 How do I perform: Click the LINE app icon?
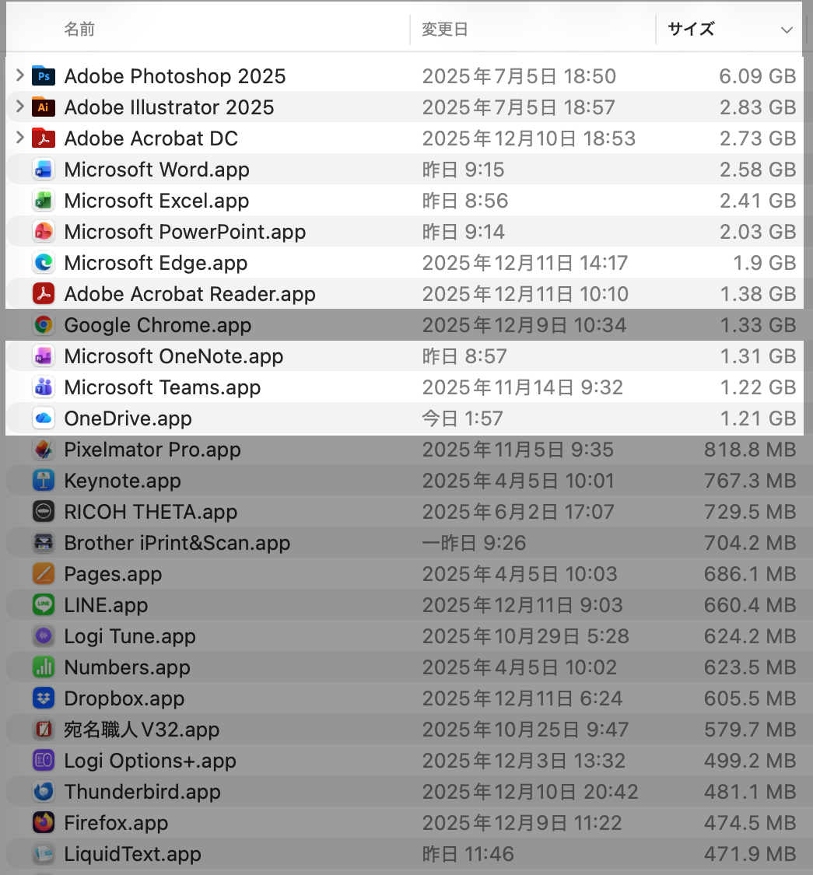pyautogui.click(x=44, y=605)
